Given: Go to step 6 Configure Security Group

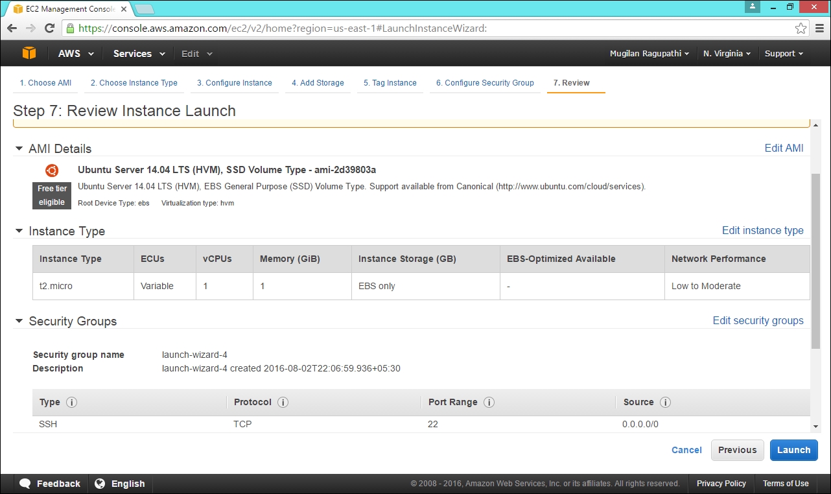Looking at the screenshot, I should point(485,83).
